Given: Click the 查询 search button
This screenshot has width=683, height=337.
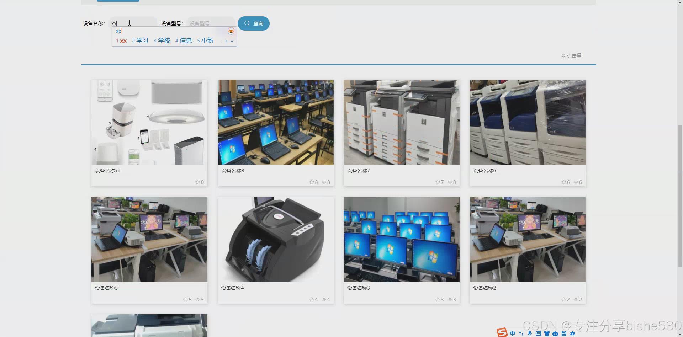Looking at the screenshot, I should pyautogui.click(x=253, y=23).
